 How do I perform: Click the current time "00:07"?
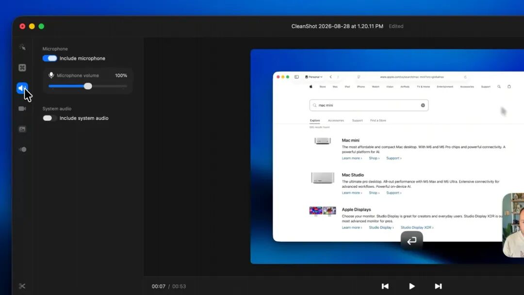coord(158,286)
